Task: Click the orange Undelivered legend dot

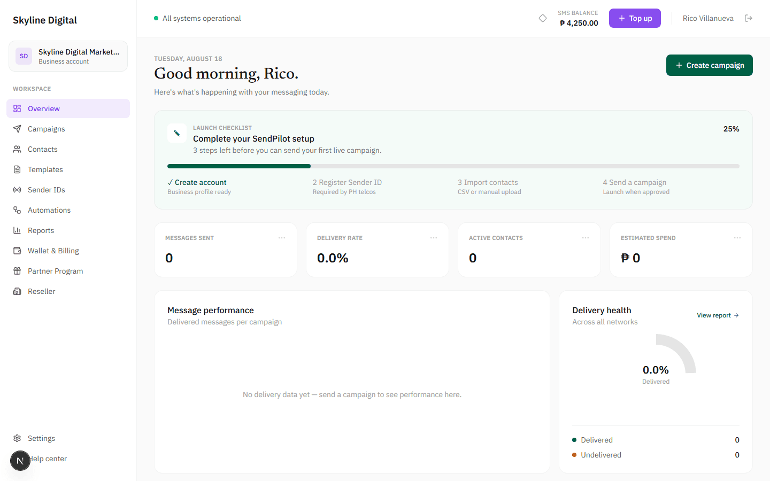Action: click(574, 455)
